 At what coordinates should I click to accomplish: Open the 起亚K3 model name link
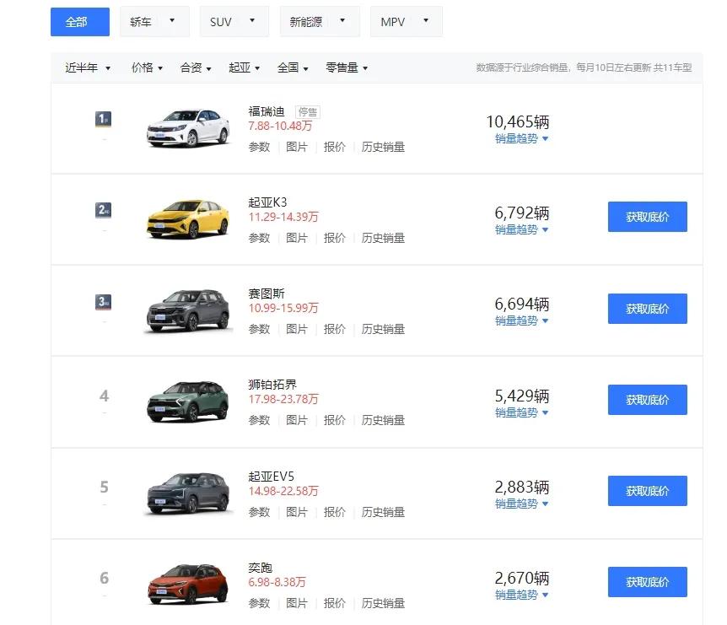[267, 202]
